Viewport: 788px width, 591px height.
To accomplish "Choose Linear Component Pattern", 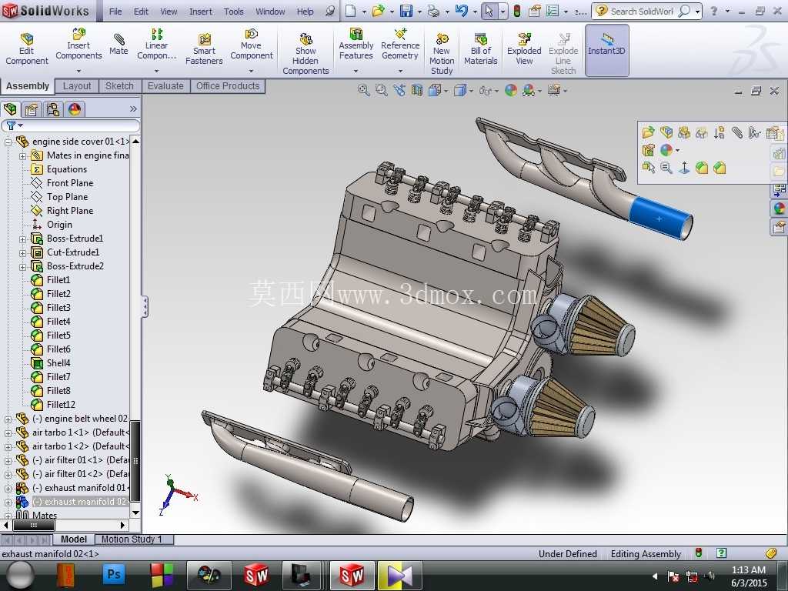I will point(156,44).
